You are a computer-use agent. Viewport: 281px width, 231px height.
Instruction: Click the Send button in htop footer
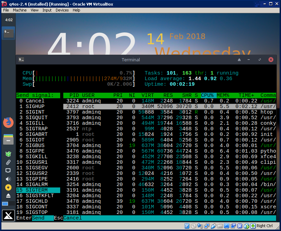point(38,218)
